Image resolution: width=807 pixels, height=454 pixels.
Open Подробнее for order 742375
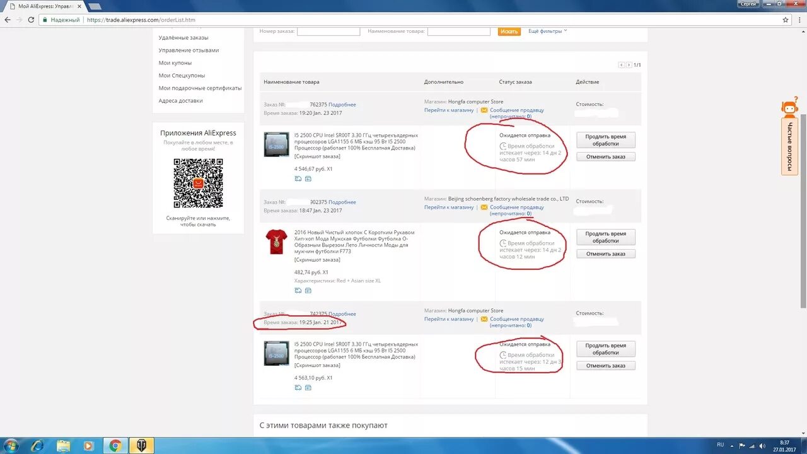pos(342,314)
